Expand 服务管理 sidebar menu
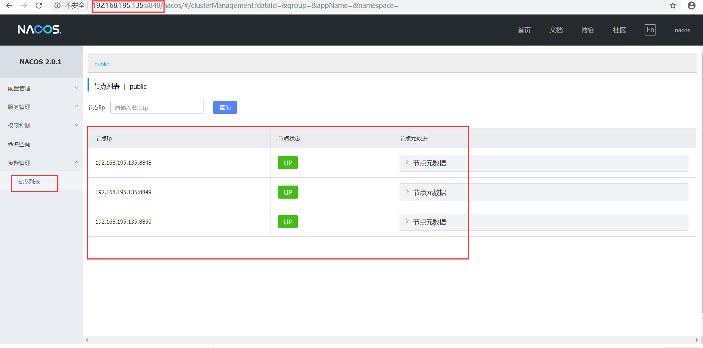Screen dimensions: 703x348 coord(41,107)
